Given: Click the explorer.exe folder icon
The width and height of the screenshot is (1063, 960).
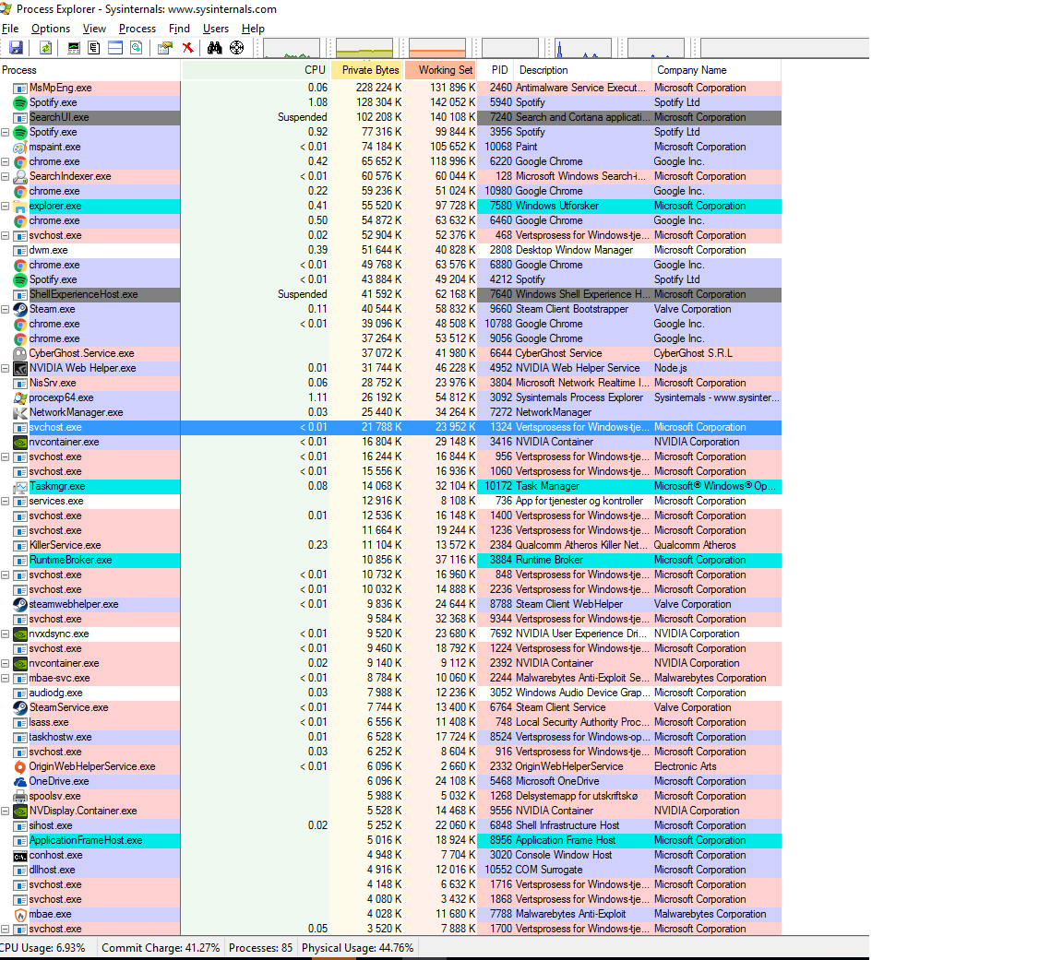Looking at the screenshot, I should pyautogui.click(x=20, y=206).
